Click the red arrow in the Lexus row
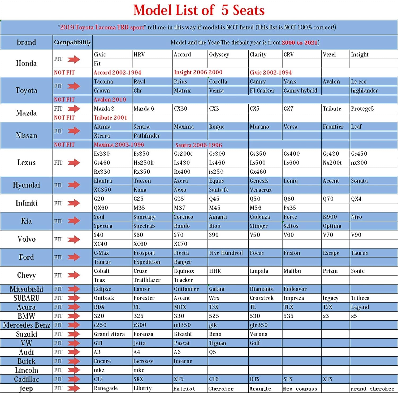The width and height of the screenshot is (398, 393). pyautogui.click(x=73, y=163)
